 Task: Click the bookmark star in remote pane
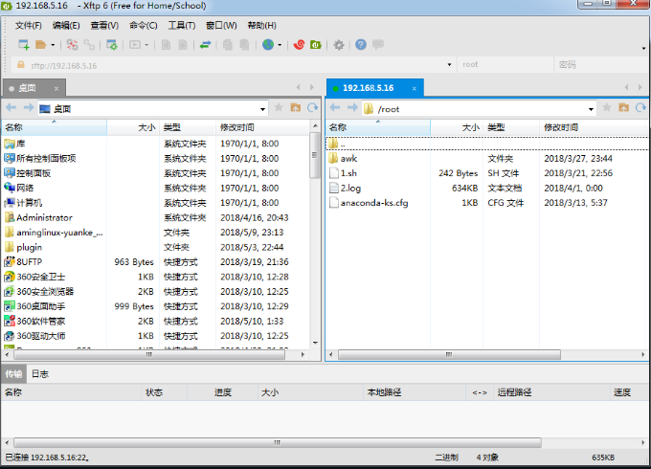606,108
